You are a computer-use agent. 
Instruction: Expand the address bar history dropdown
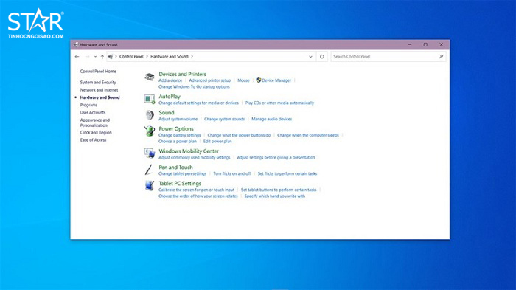(310, 57)
